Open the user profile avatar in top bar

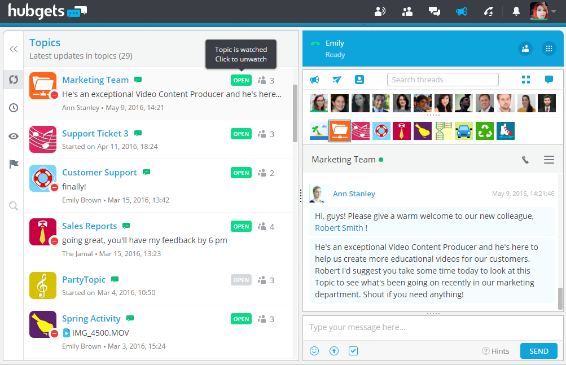[x=539, y=11]
